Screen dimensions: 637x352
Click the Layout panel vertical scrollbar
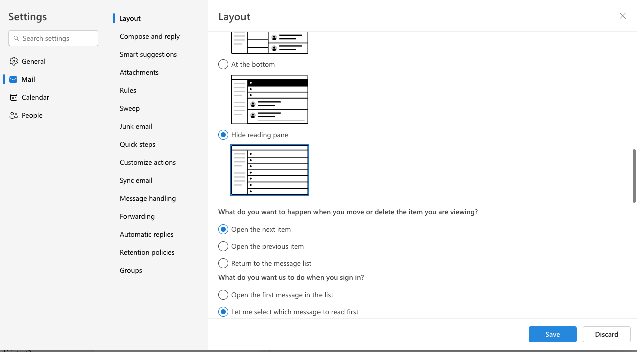coord(634,176)
